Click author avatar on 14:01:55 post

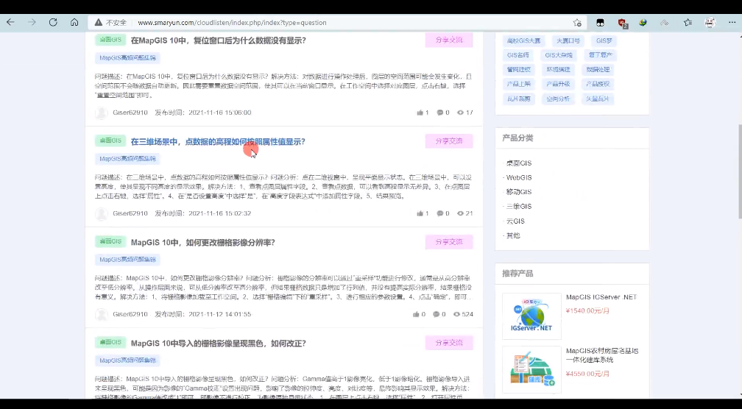pos(102,314)
